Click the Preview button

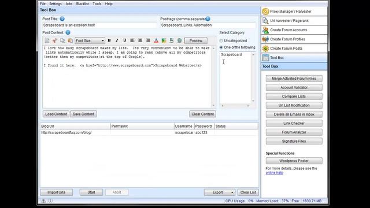(x=196, y=40)
